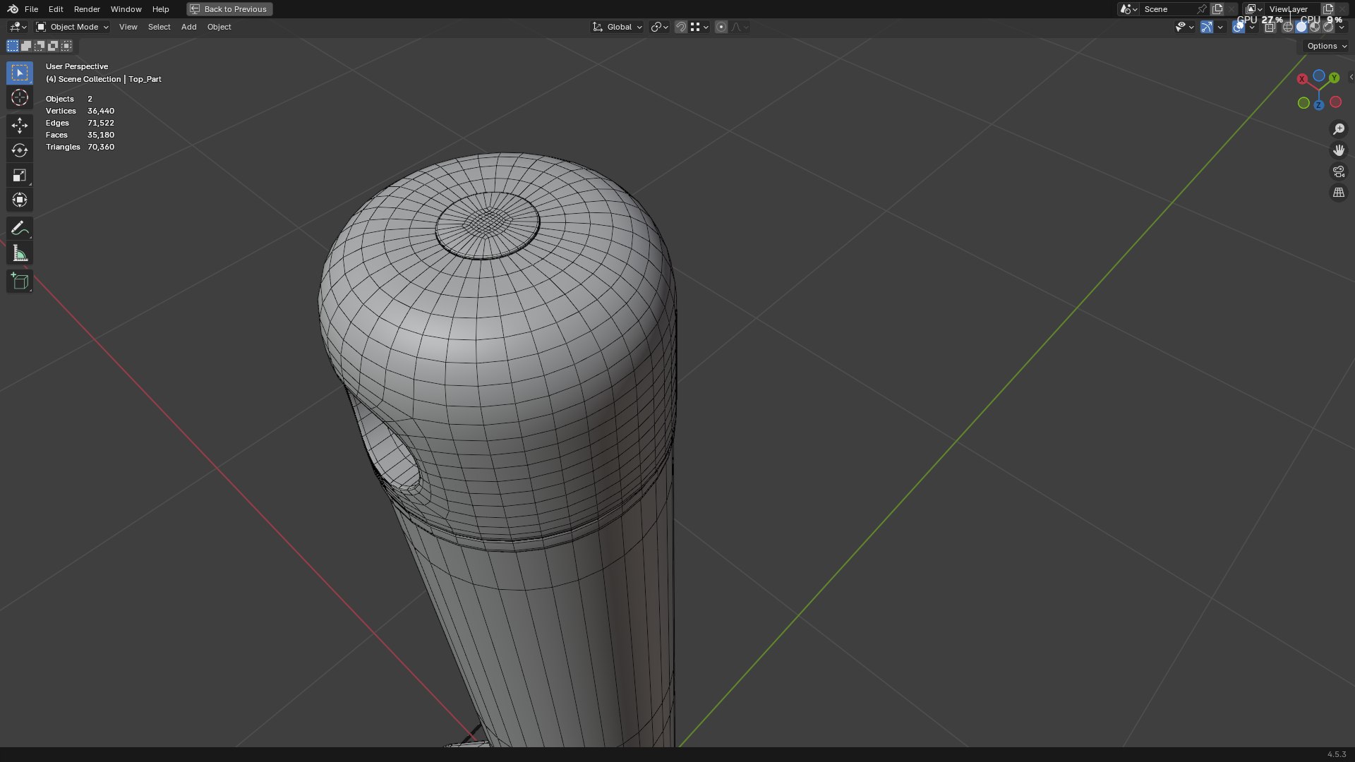
Task: Toggle viewport overlays button
Action: coord(1238,27)
